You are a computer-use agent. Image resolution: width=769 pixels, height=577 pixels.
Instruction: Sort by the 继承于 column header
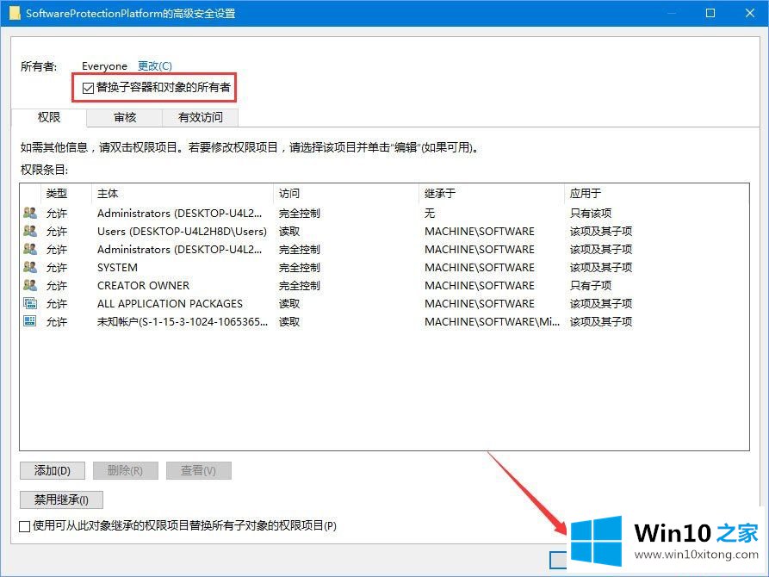click(492, 193)
